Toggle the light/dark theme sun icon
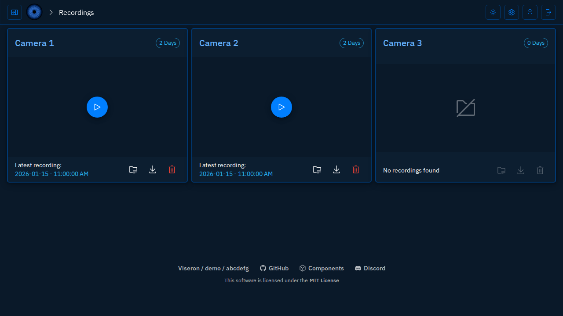 [x=493, y=12]
